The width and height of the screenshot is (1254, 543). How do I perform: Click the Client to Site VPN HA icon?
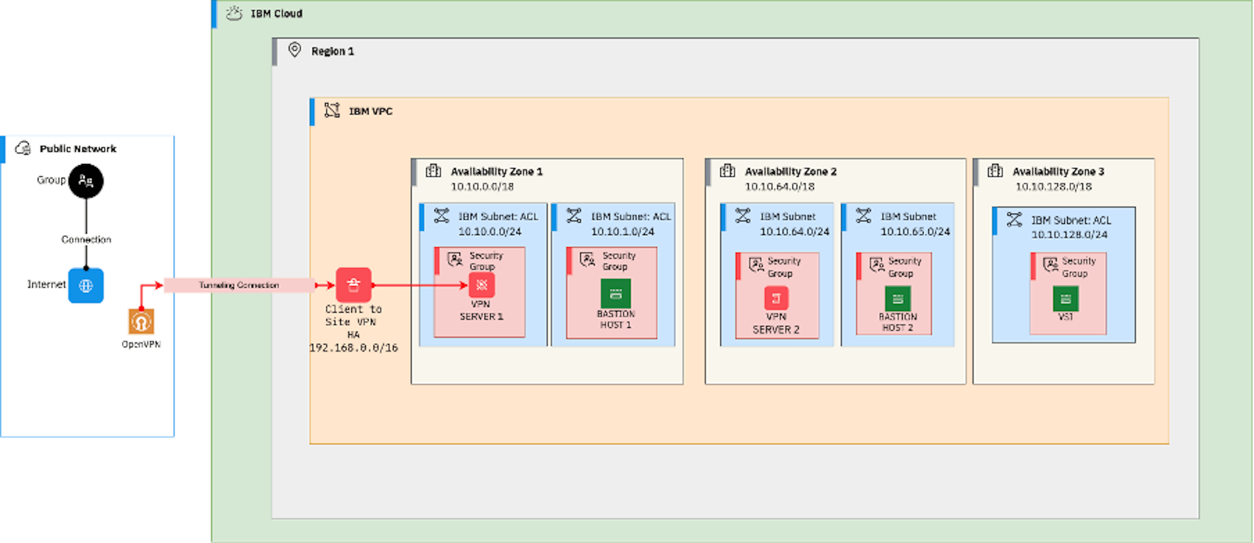click(x=353, y=285)
